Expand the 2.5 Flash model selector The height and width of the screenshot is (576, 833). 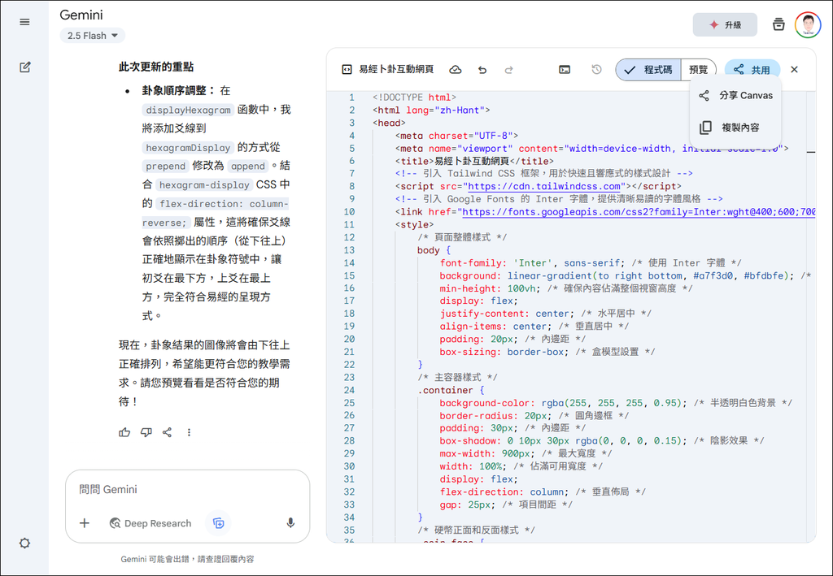(x=93, y=36)
